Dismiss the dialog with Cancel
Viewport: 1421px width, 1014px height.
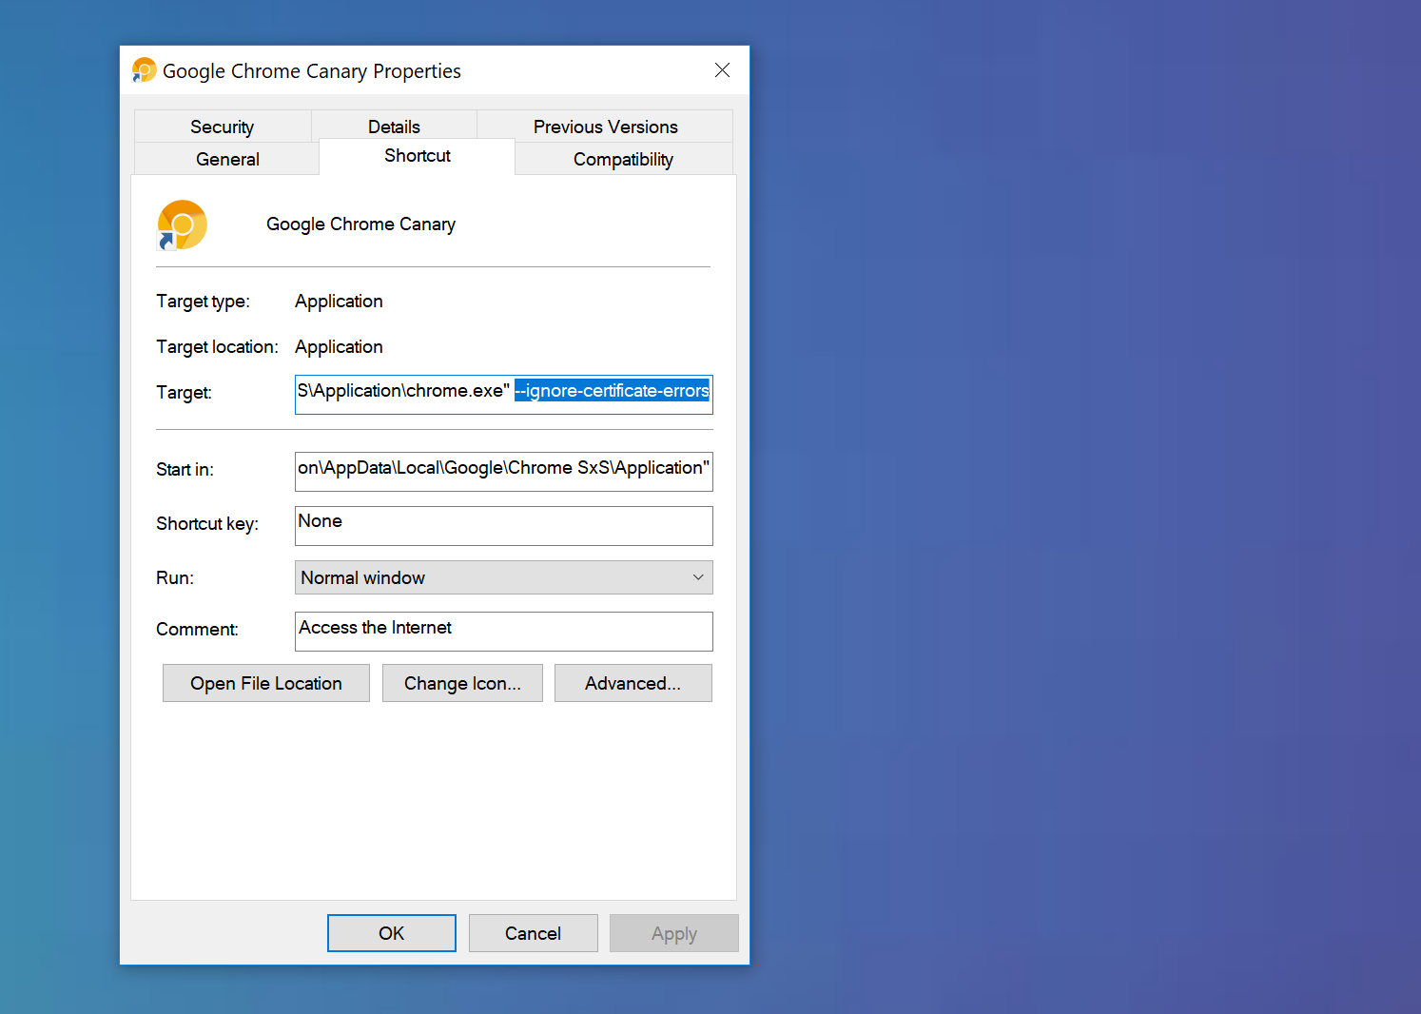[533, 933]
